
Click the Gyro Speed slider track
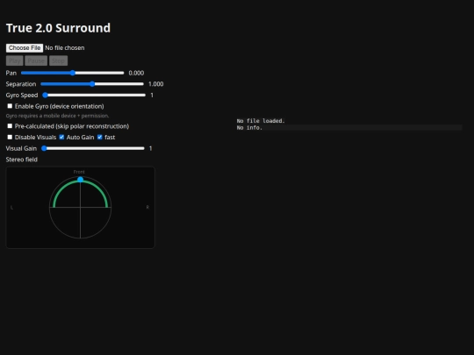(x=94, y=95)
